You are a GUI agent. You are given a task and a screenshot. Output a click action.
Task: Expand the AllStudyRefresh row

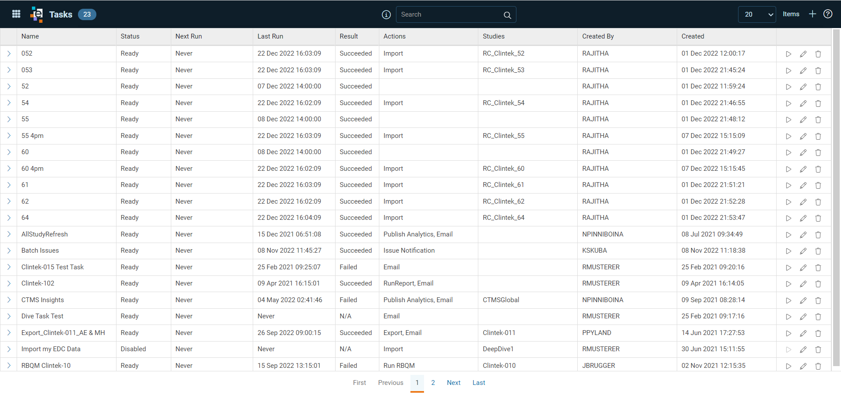click(x=9, y=234)
